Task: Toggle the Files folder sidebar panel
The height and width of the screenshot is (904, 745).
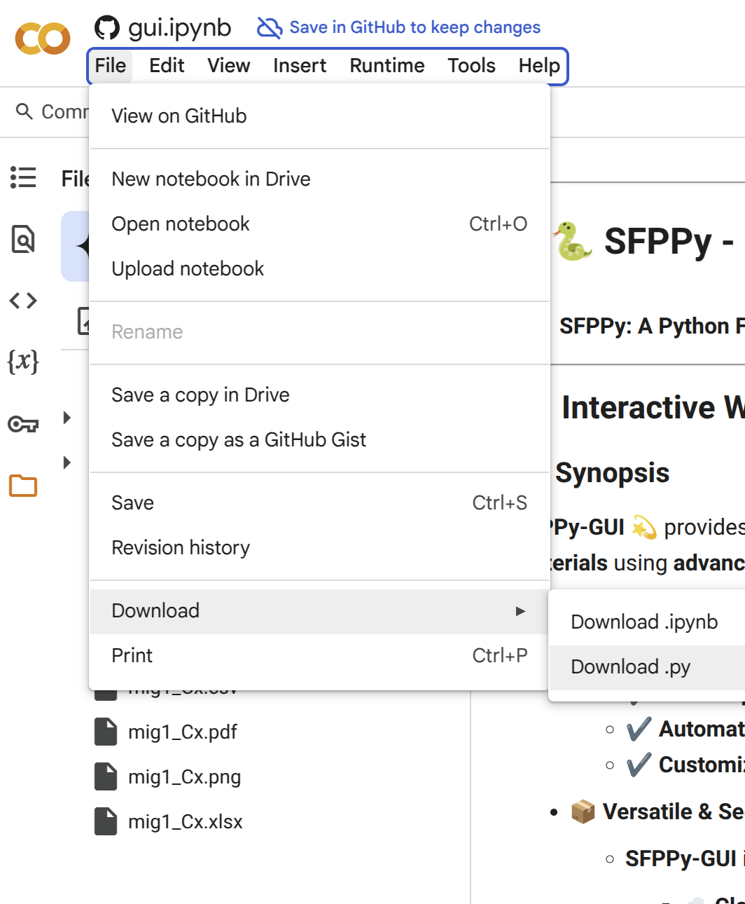Action: [x=23, y=486]
